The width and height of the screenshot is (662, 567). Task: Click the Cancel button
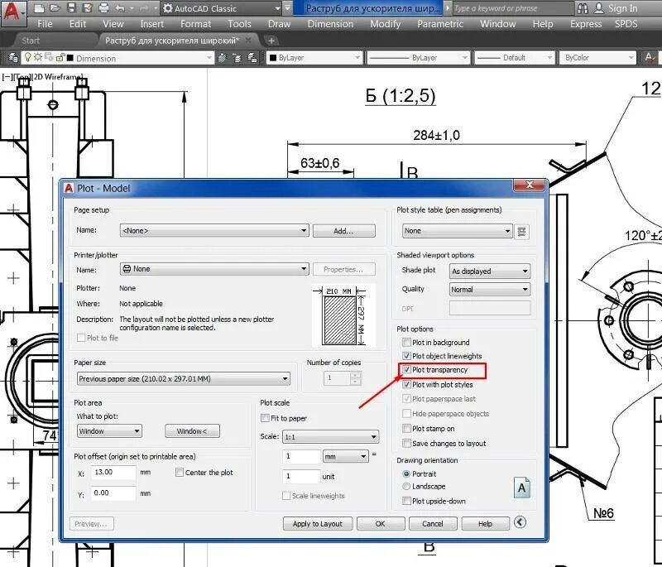pyautogui.click(x=433, y=523)
